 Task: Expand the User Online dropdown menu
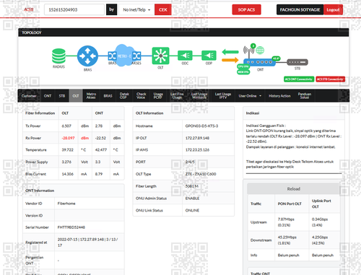coord(250,96)
